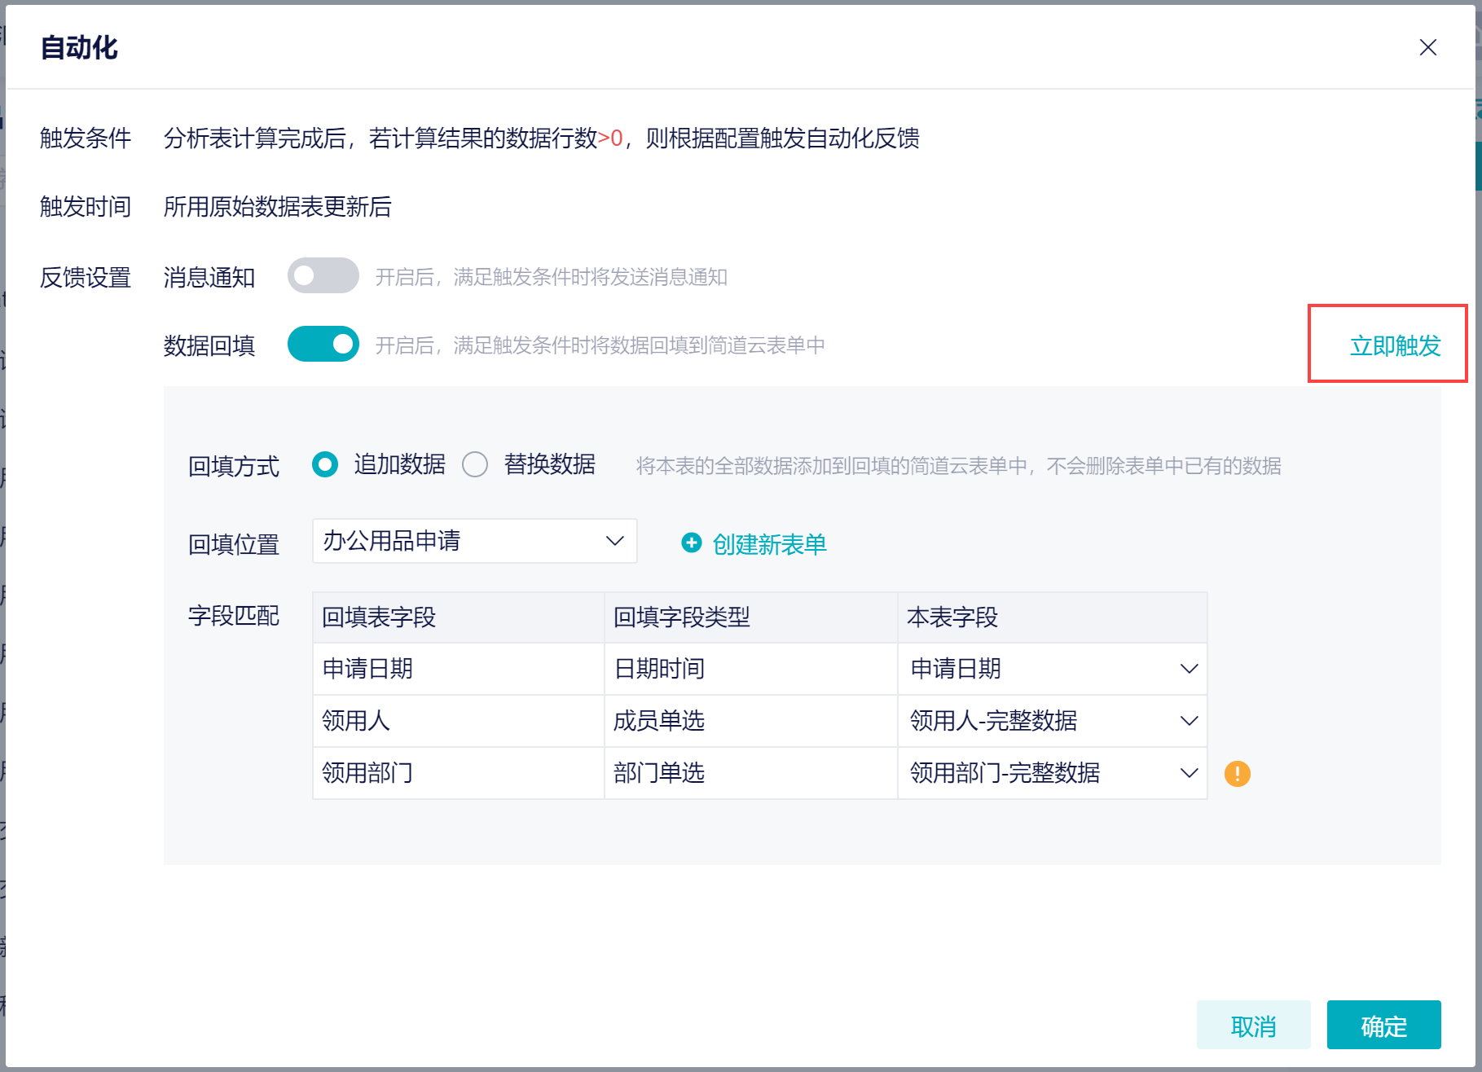This screenshot has height=1072, width=1482.
Task: Expand the 领用部门-完整数据 dropdown
Action: tap(1052, 773)
